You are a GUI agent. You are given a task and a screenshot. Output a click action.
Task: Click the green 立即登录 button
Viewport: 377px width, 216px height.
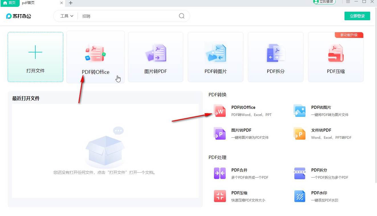pyautogui.click(x=357, y=16)
